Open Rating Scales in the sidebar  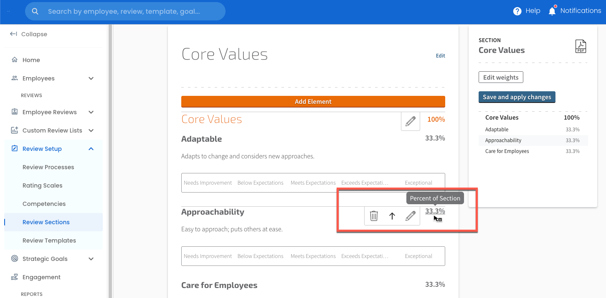[42, 185]
